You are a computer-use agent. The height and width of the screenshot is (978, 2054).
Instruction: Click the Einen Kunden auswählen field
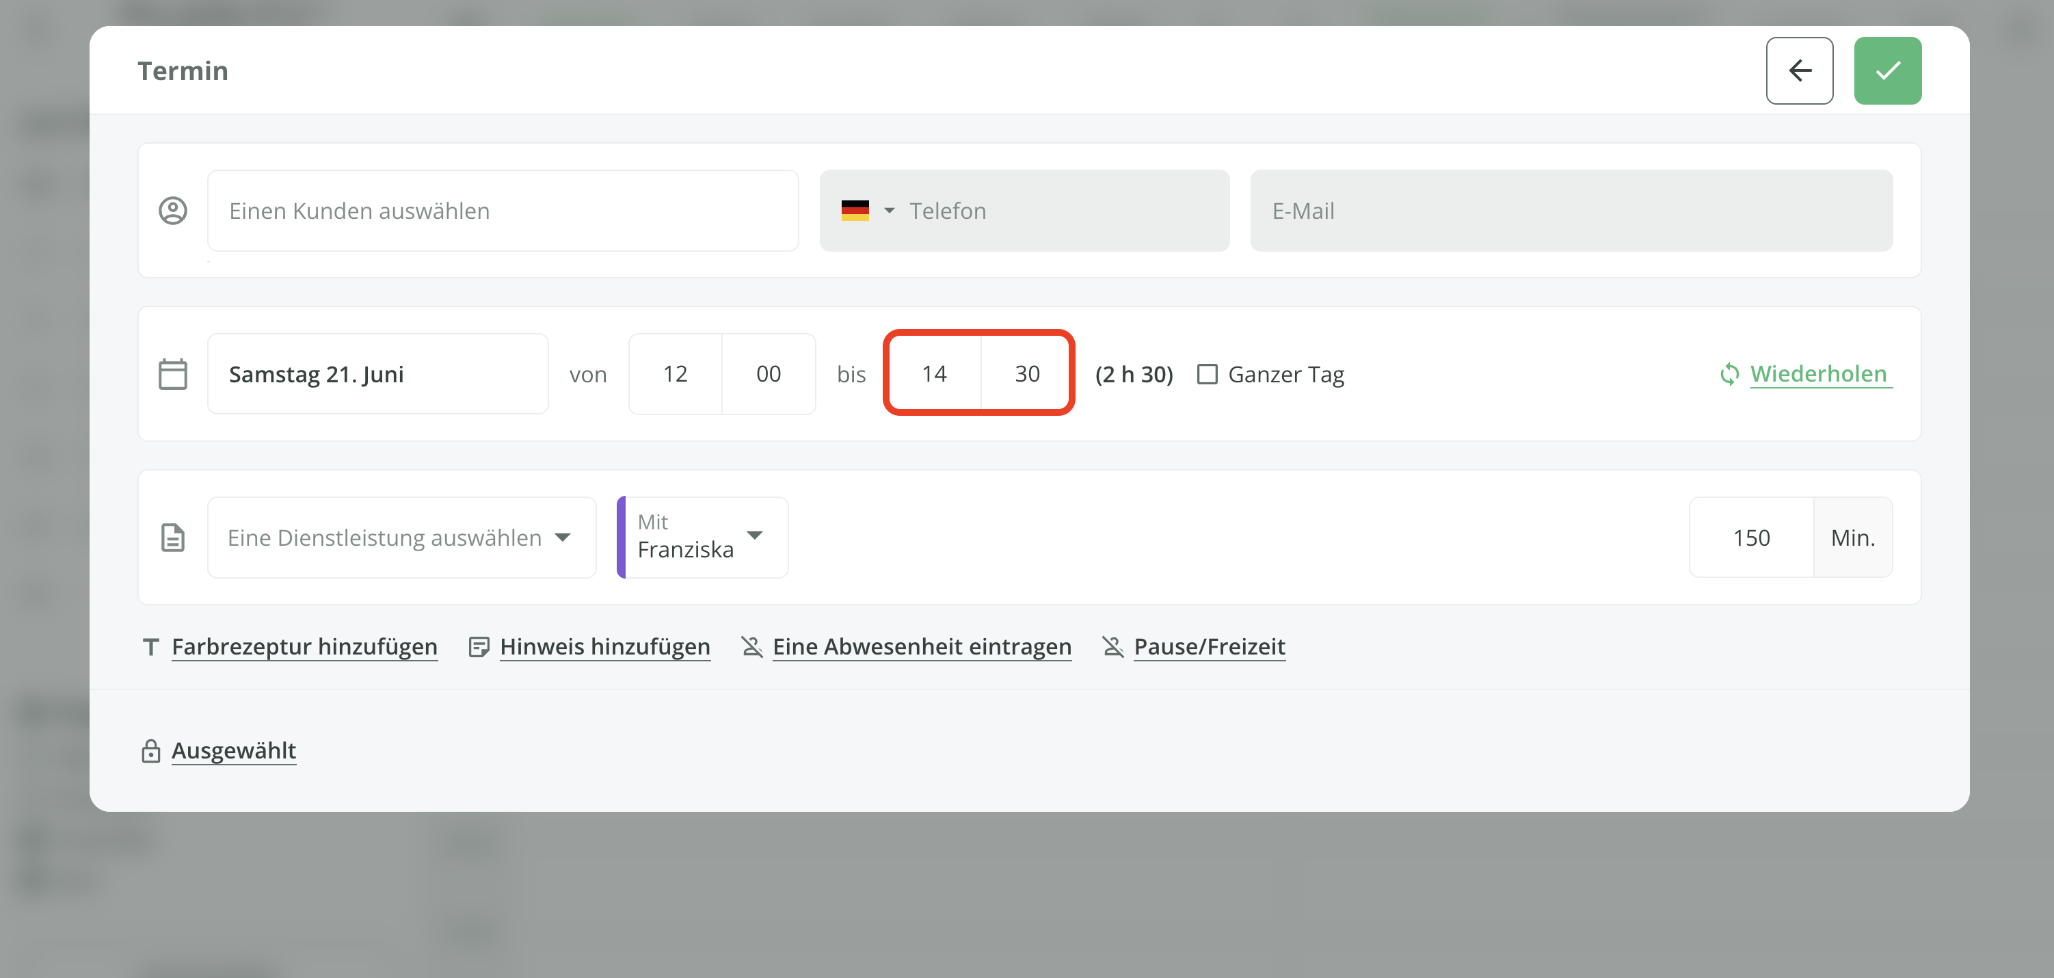(503, 211)
